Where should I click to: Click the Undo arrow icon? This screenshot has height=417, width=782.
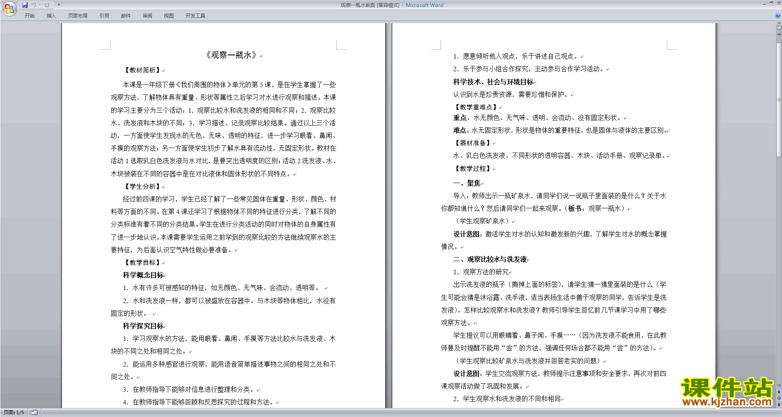[33, 5]
